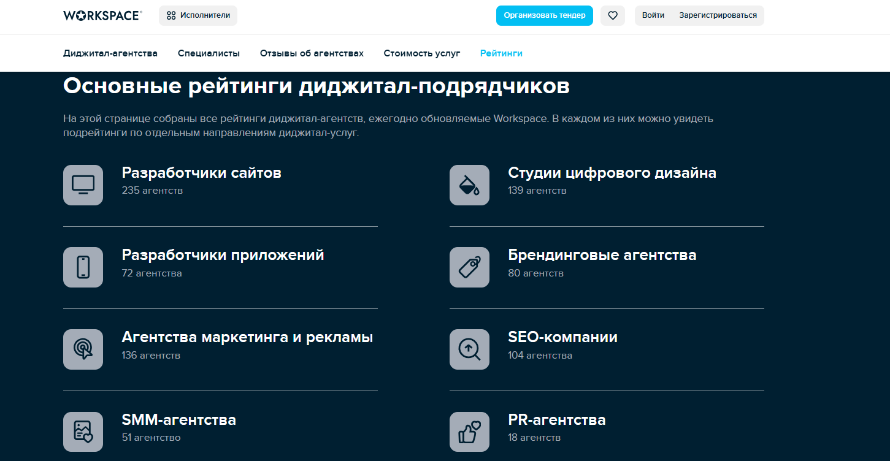Click the '136 агентств' count text
This screenshot has height=461, width=890.
click(151, 356)
